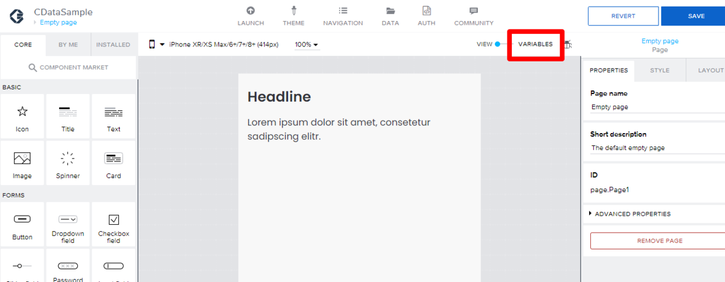
Task: Click the Page name input field
Action: tap(657, 107)
